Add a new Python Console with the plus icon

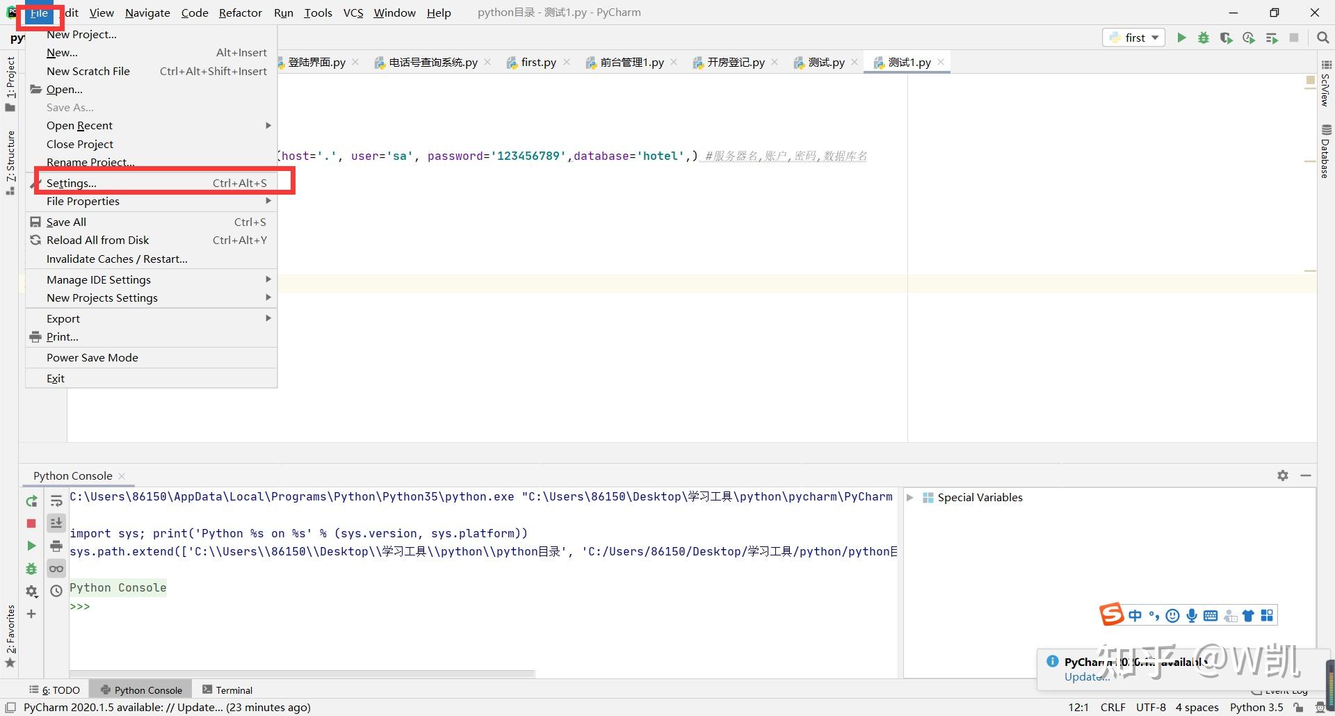point(31,615)
